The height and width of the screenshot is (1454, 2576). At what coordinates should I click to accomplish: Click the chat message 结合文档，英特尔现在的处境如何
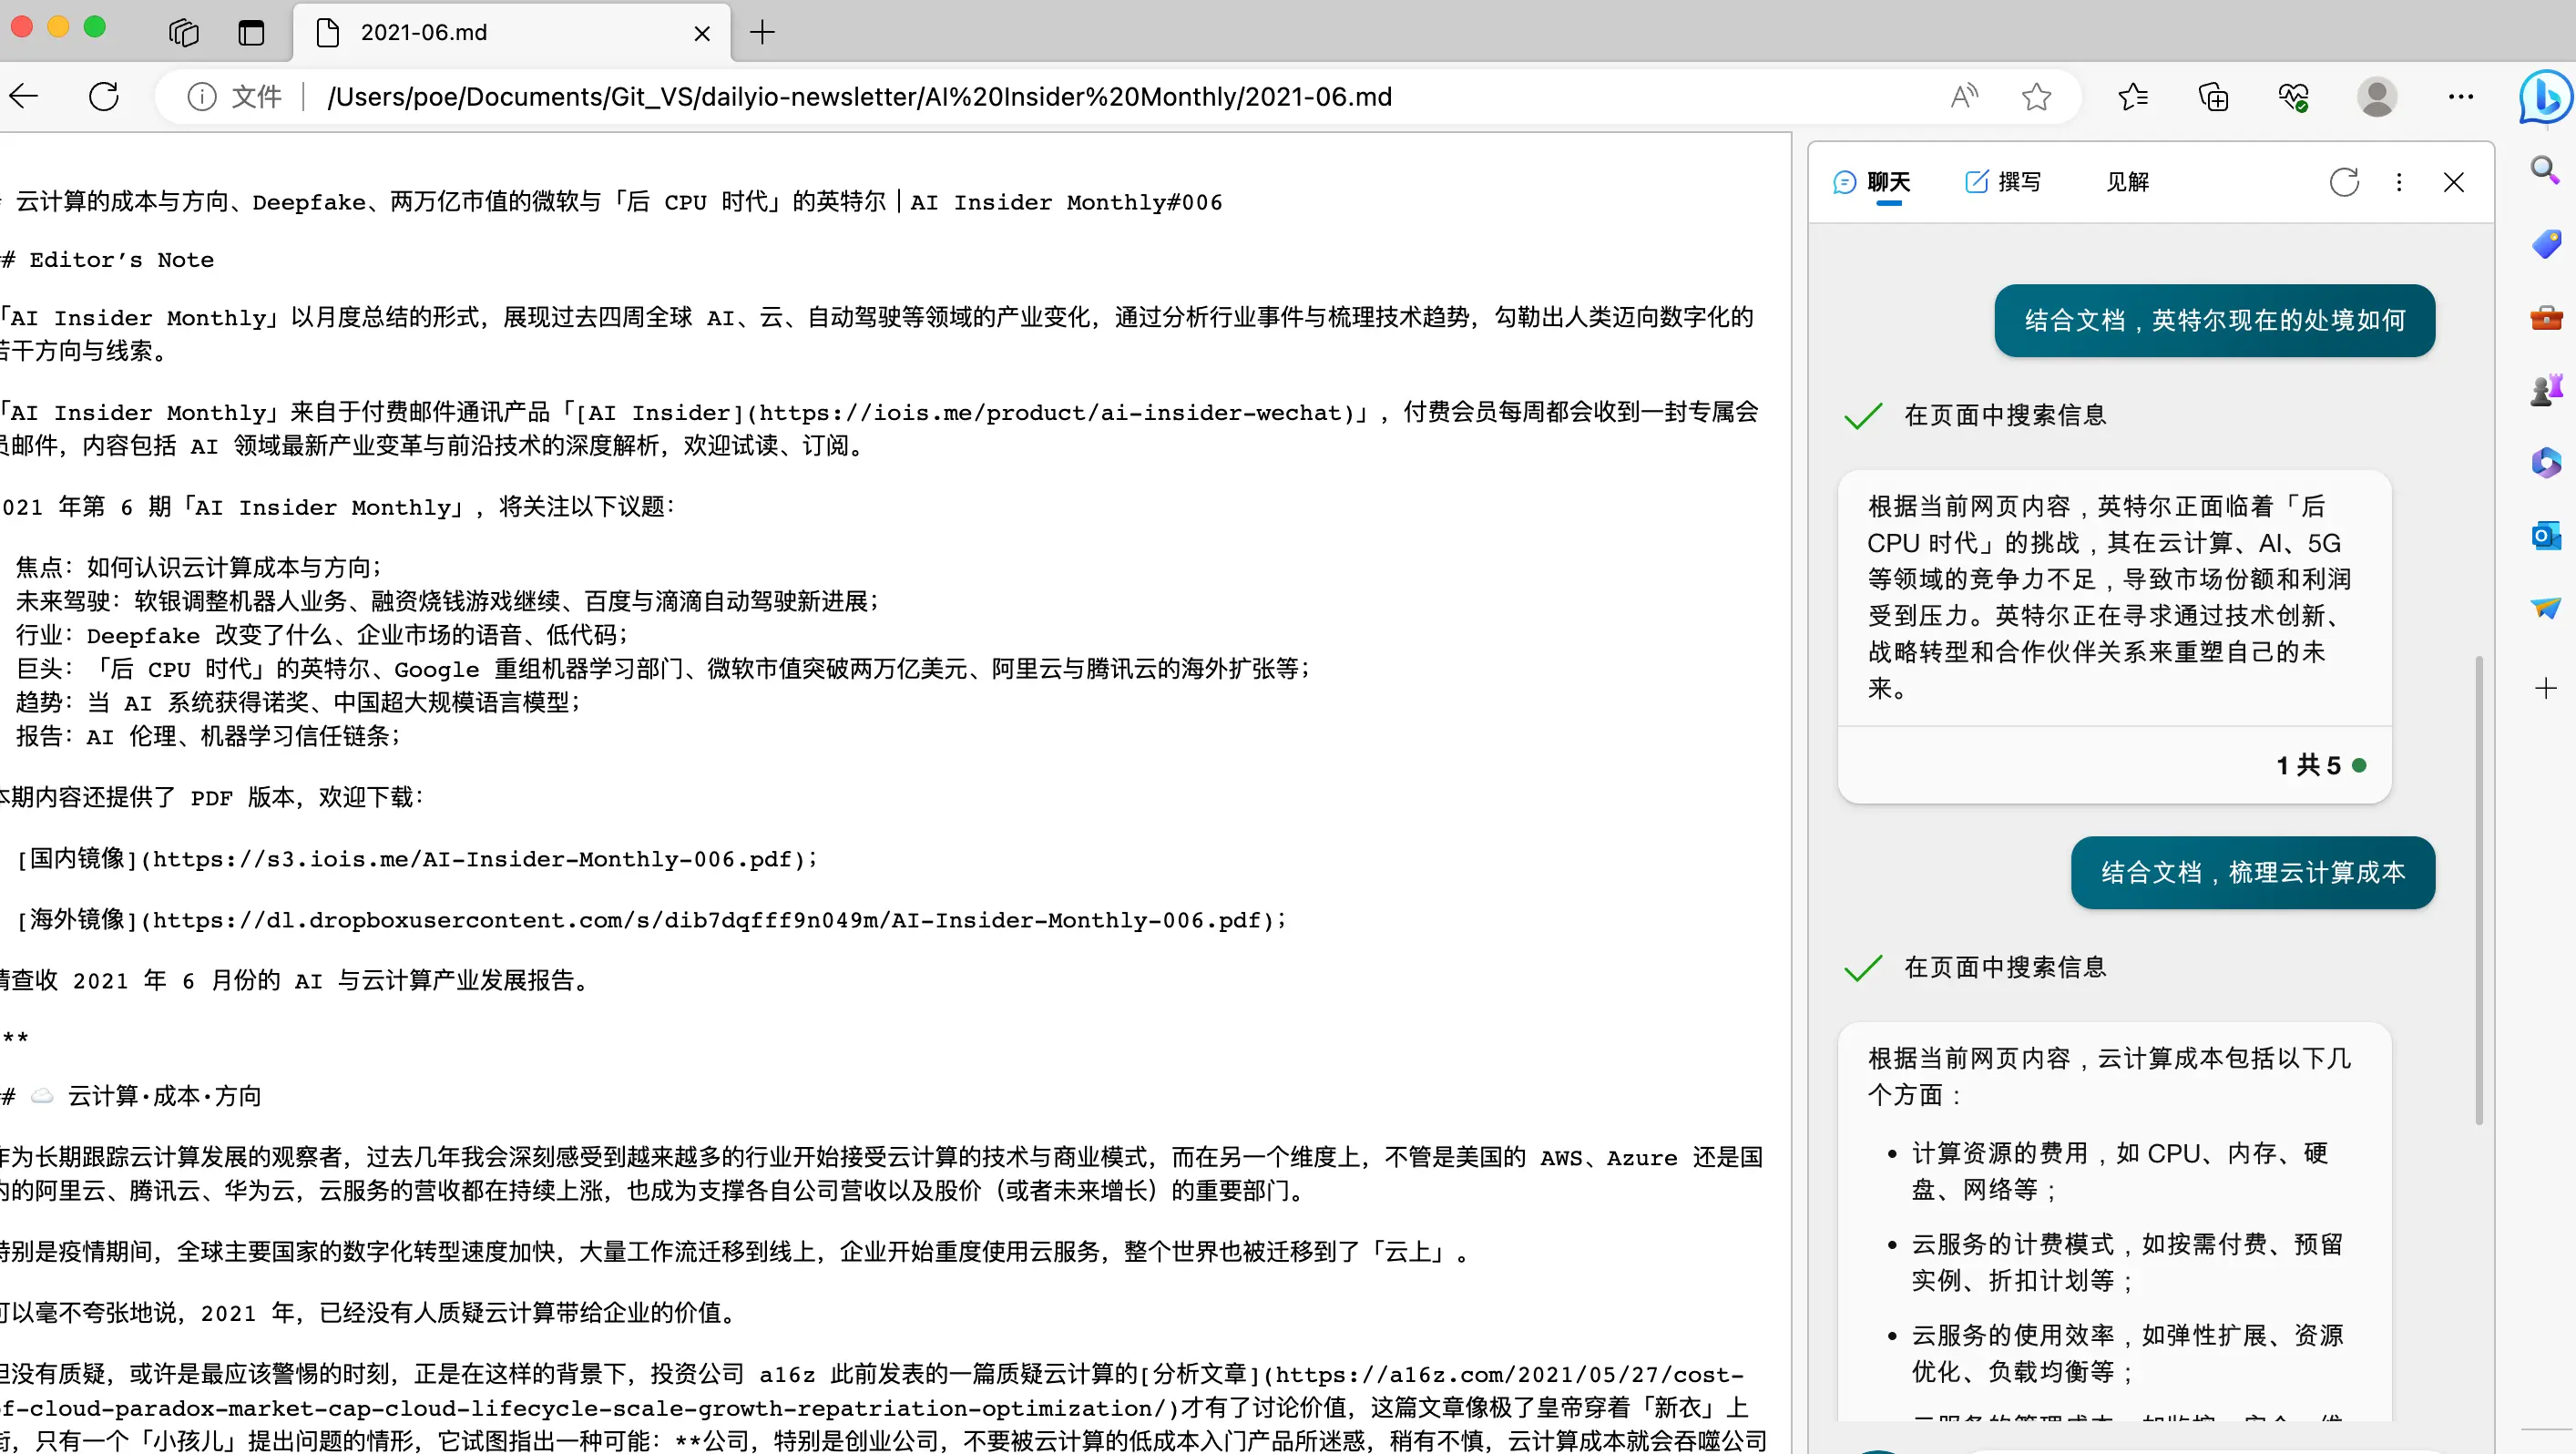tap(2214, 321)
